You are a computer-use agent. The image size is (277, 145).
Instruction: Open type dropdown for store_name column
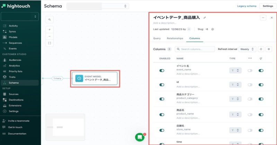coord(235,130)
